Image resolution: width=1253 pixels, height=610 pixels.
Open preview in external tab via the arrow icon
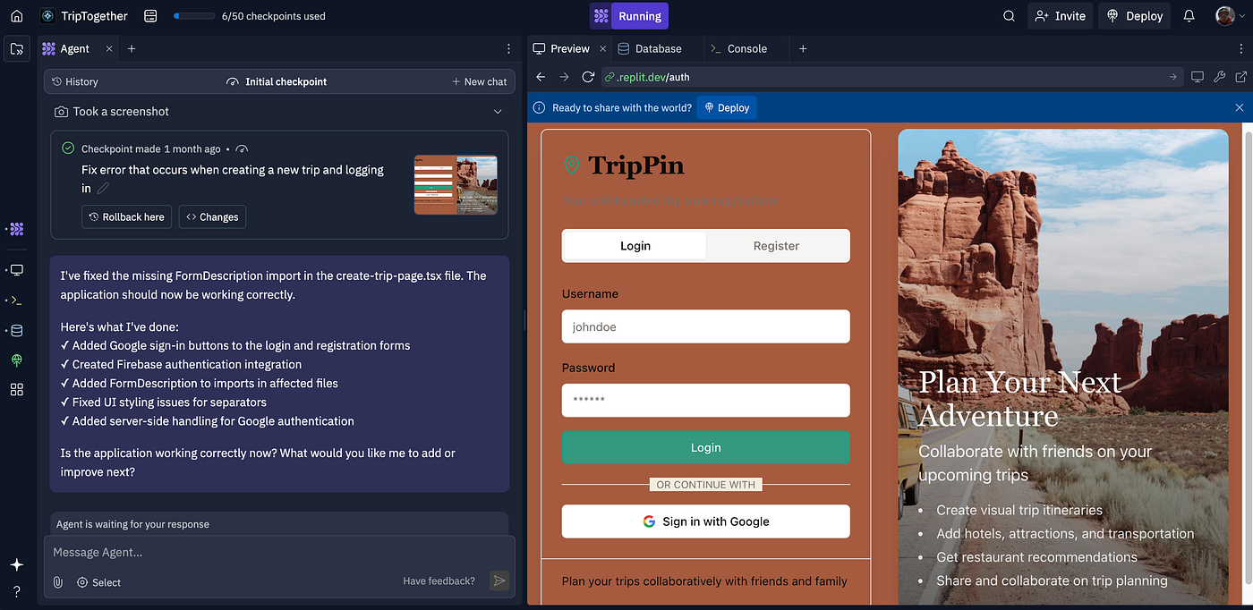click(x=1240, y=77)
